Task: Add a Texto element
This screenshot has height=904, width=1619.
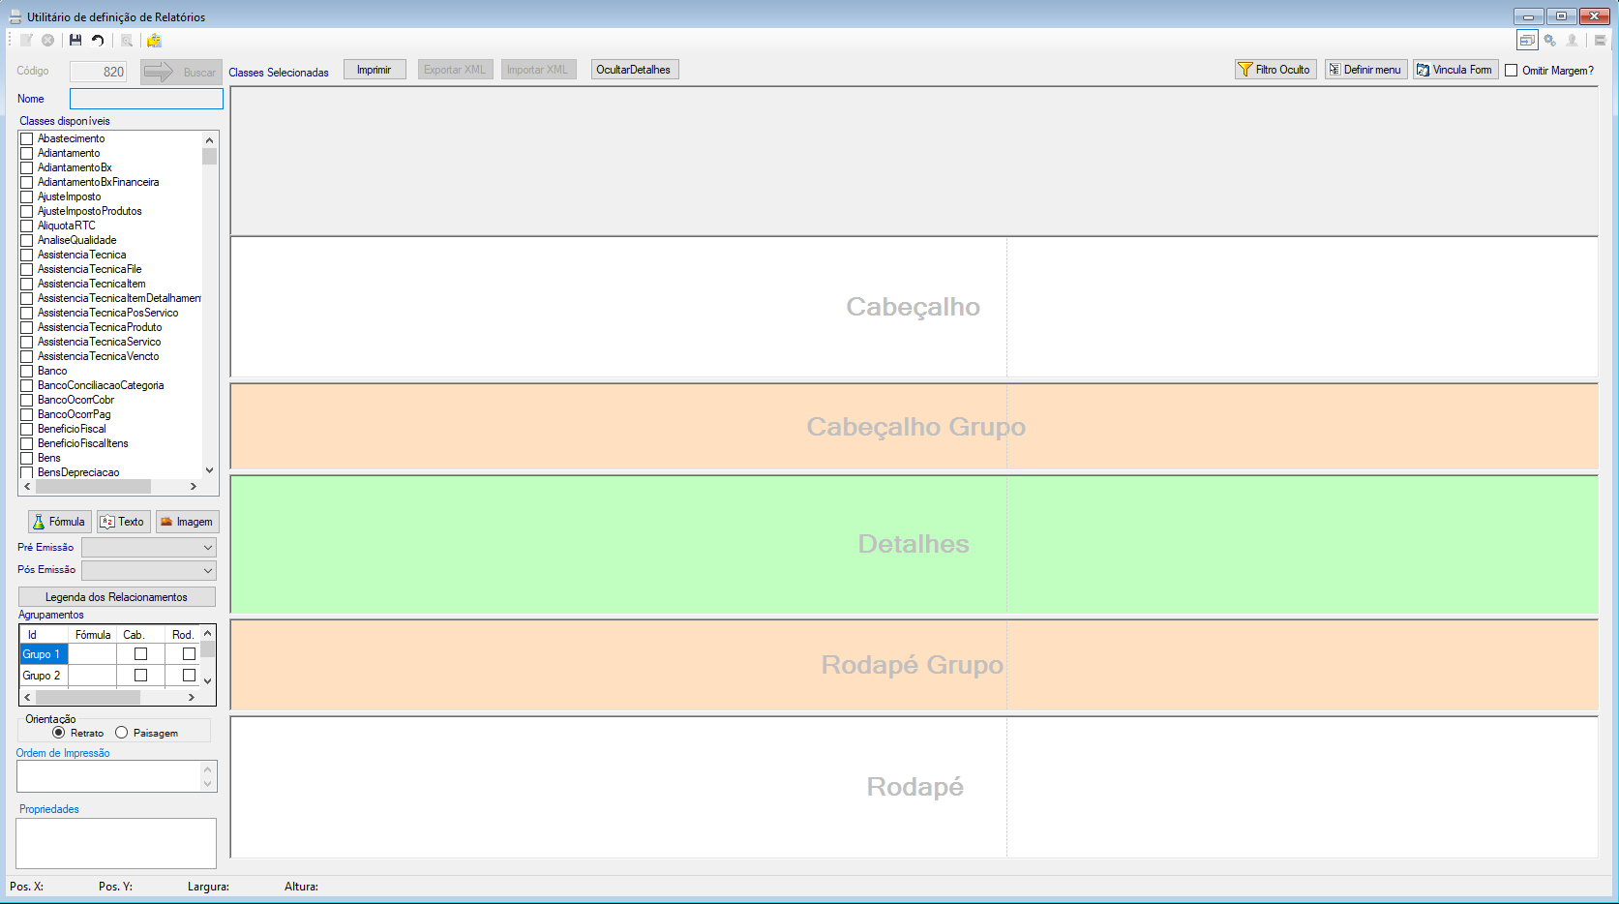Action: pos(124,522)
